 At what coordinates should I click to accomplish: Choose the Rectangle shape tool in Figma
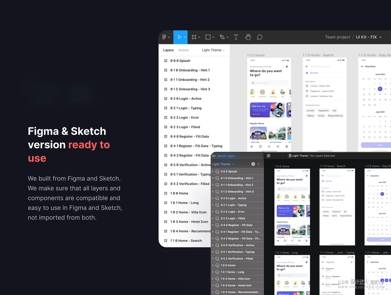tap(208, 37)
